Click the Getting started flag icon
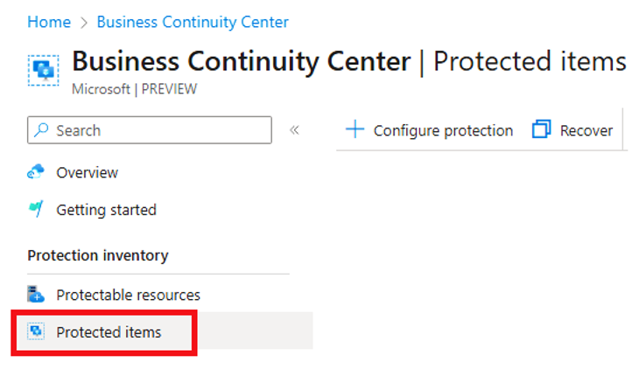 [36, 209]
